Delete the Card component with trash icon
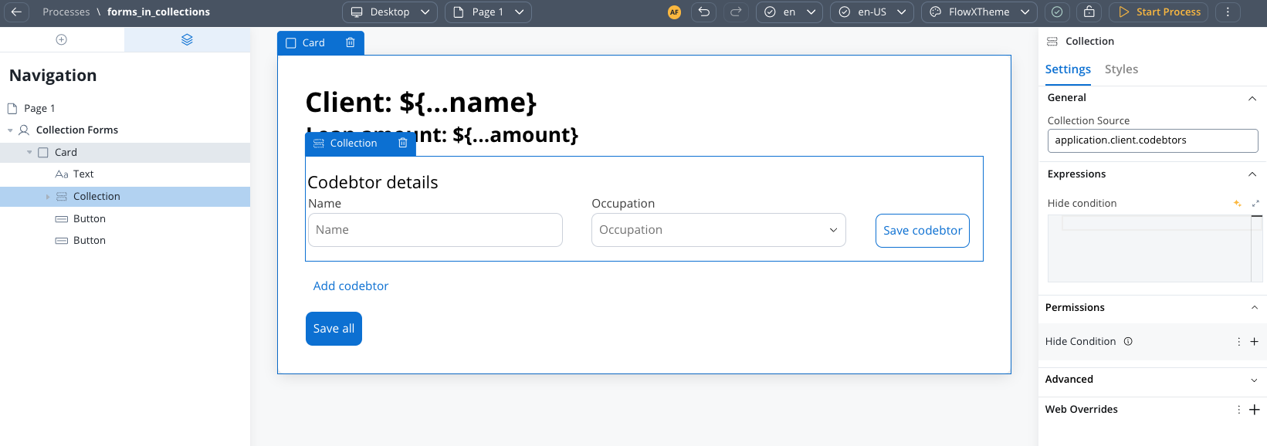Screen dimensions: 1267x446 click(350, 42)
